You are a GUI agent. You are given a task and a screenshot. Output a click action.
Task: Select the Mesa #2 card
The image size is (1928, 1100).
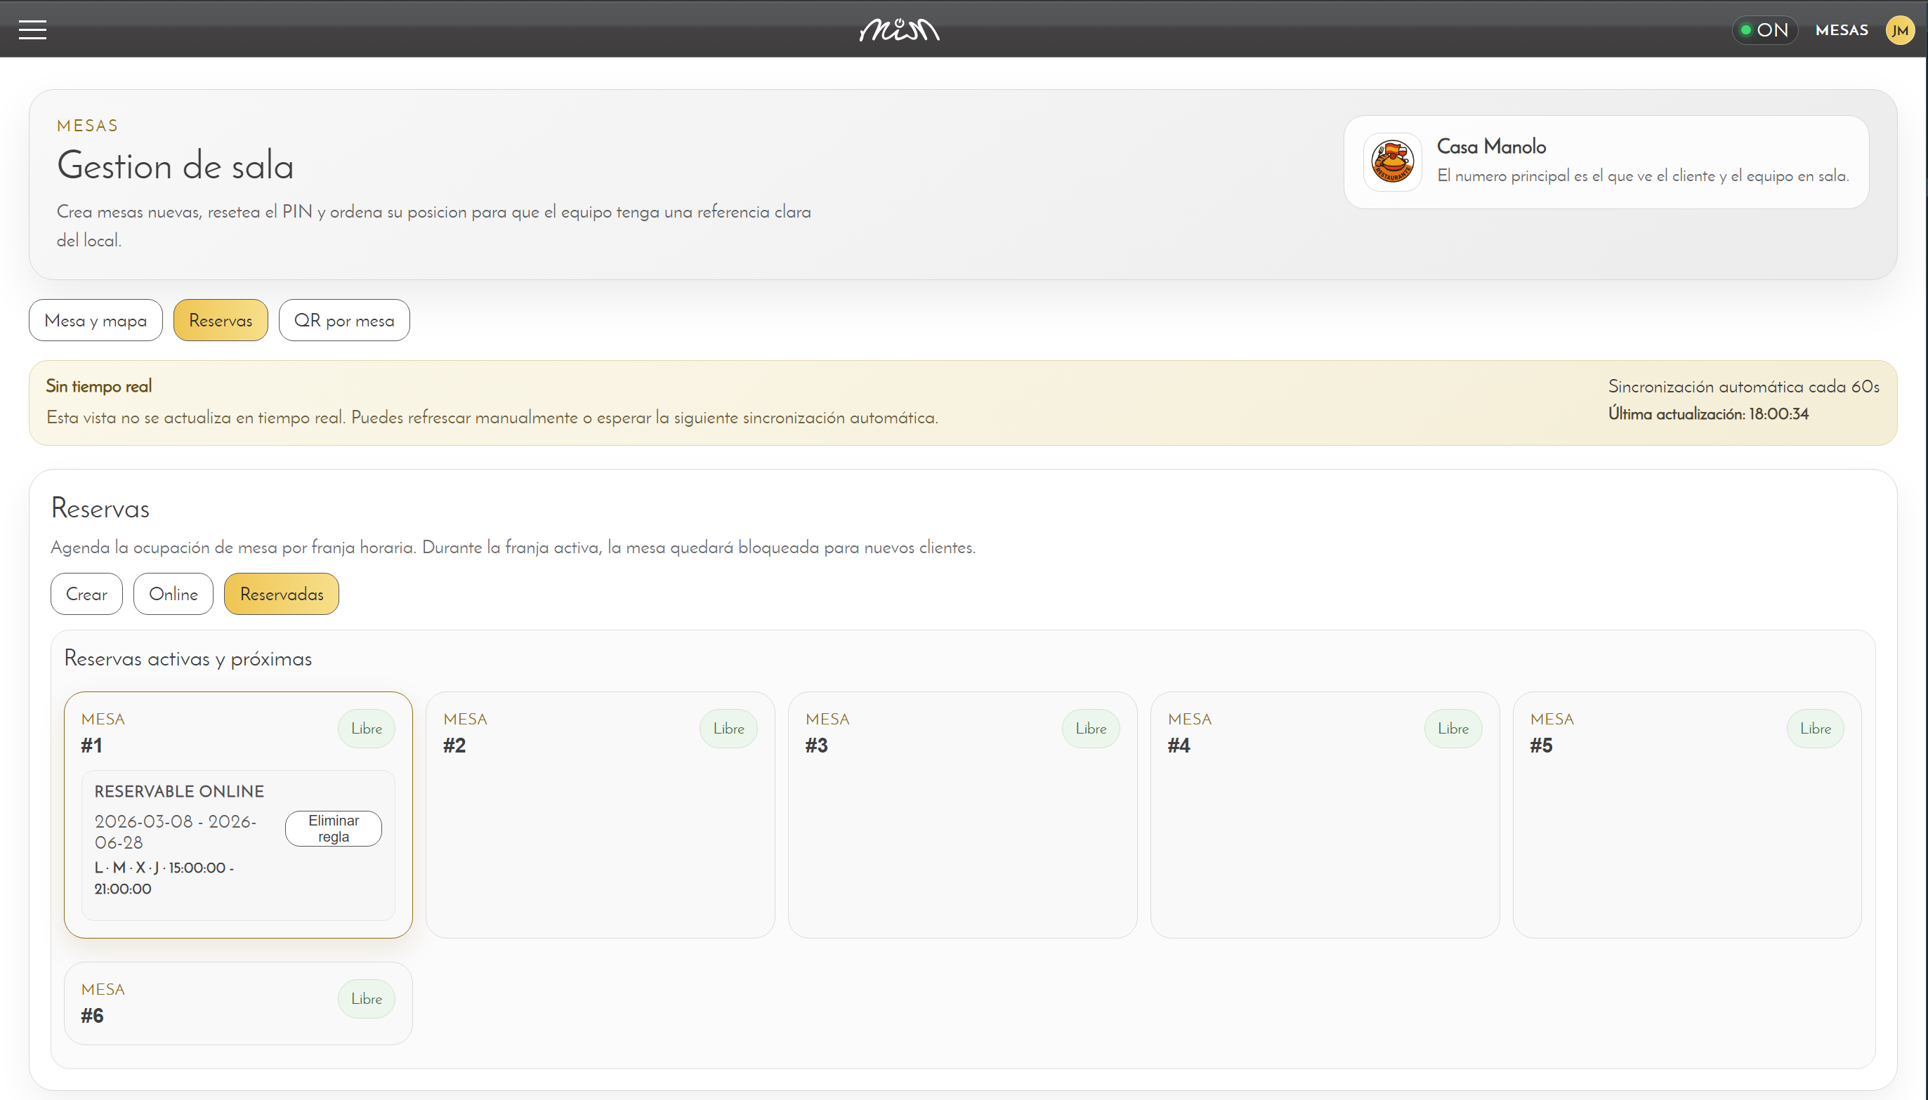pyautogui.click(x=600, y=815)
